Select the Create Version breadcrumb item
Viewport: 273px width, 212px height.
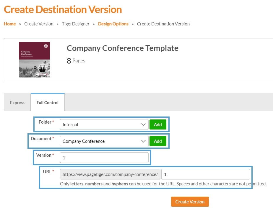point(39,24)
